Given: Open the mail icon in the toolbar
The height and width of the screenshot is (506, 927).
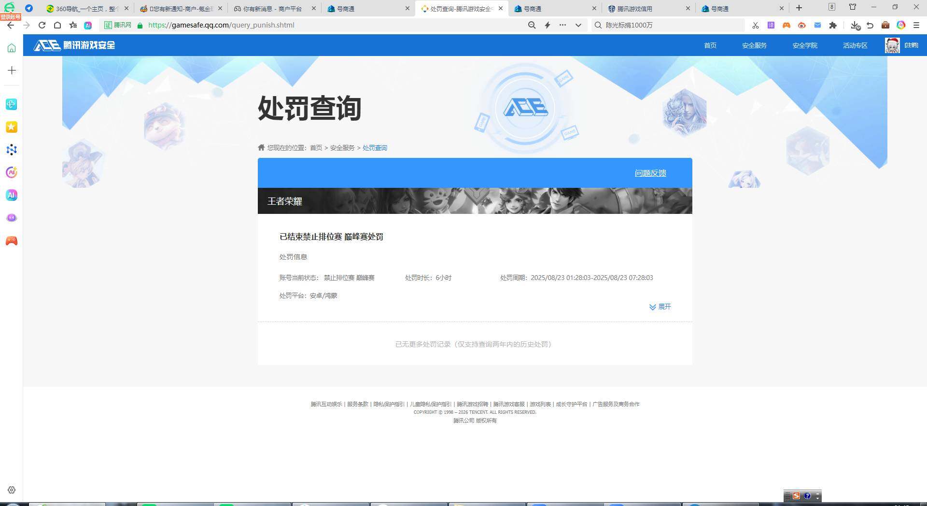Looking at the screenshot, I should pyautogui.click(x=817, y=25).
